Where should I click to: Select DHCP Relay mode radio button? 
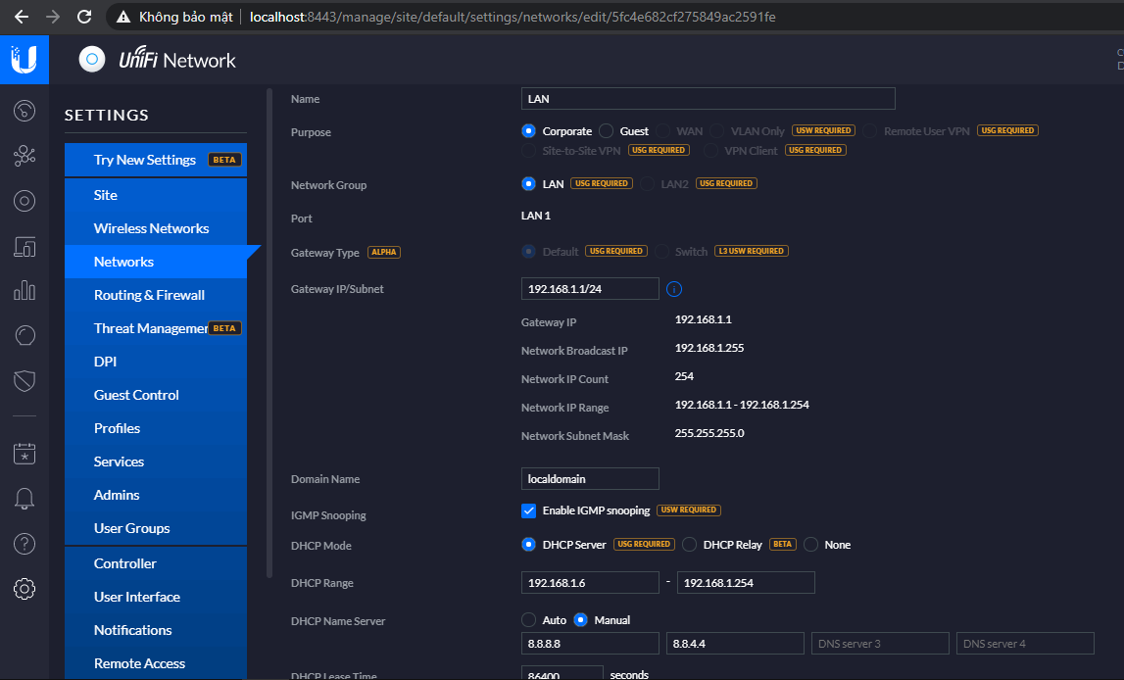tap(690, 545)
